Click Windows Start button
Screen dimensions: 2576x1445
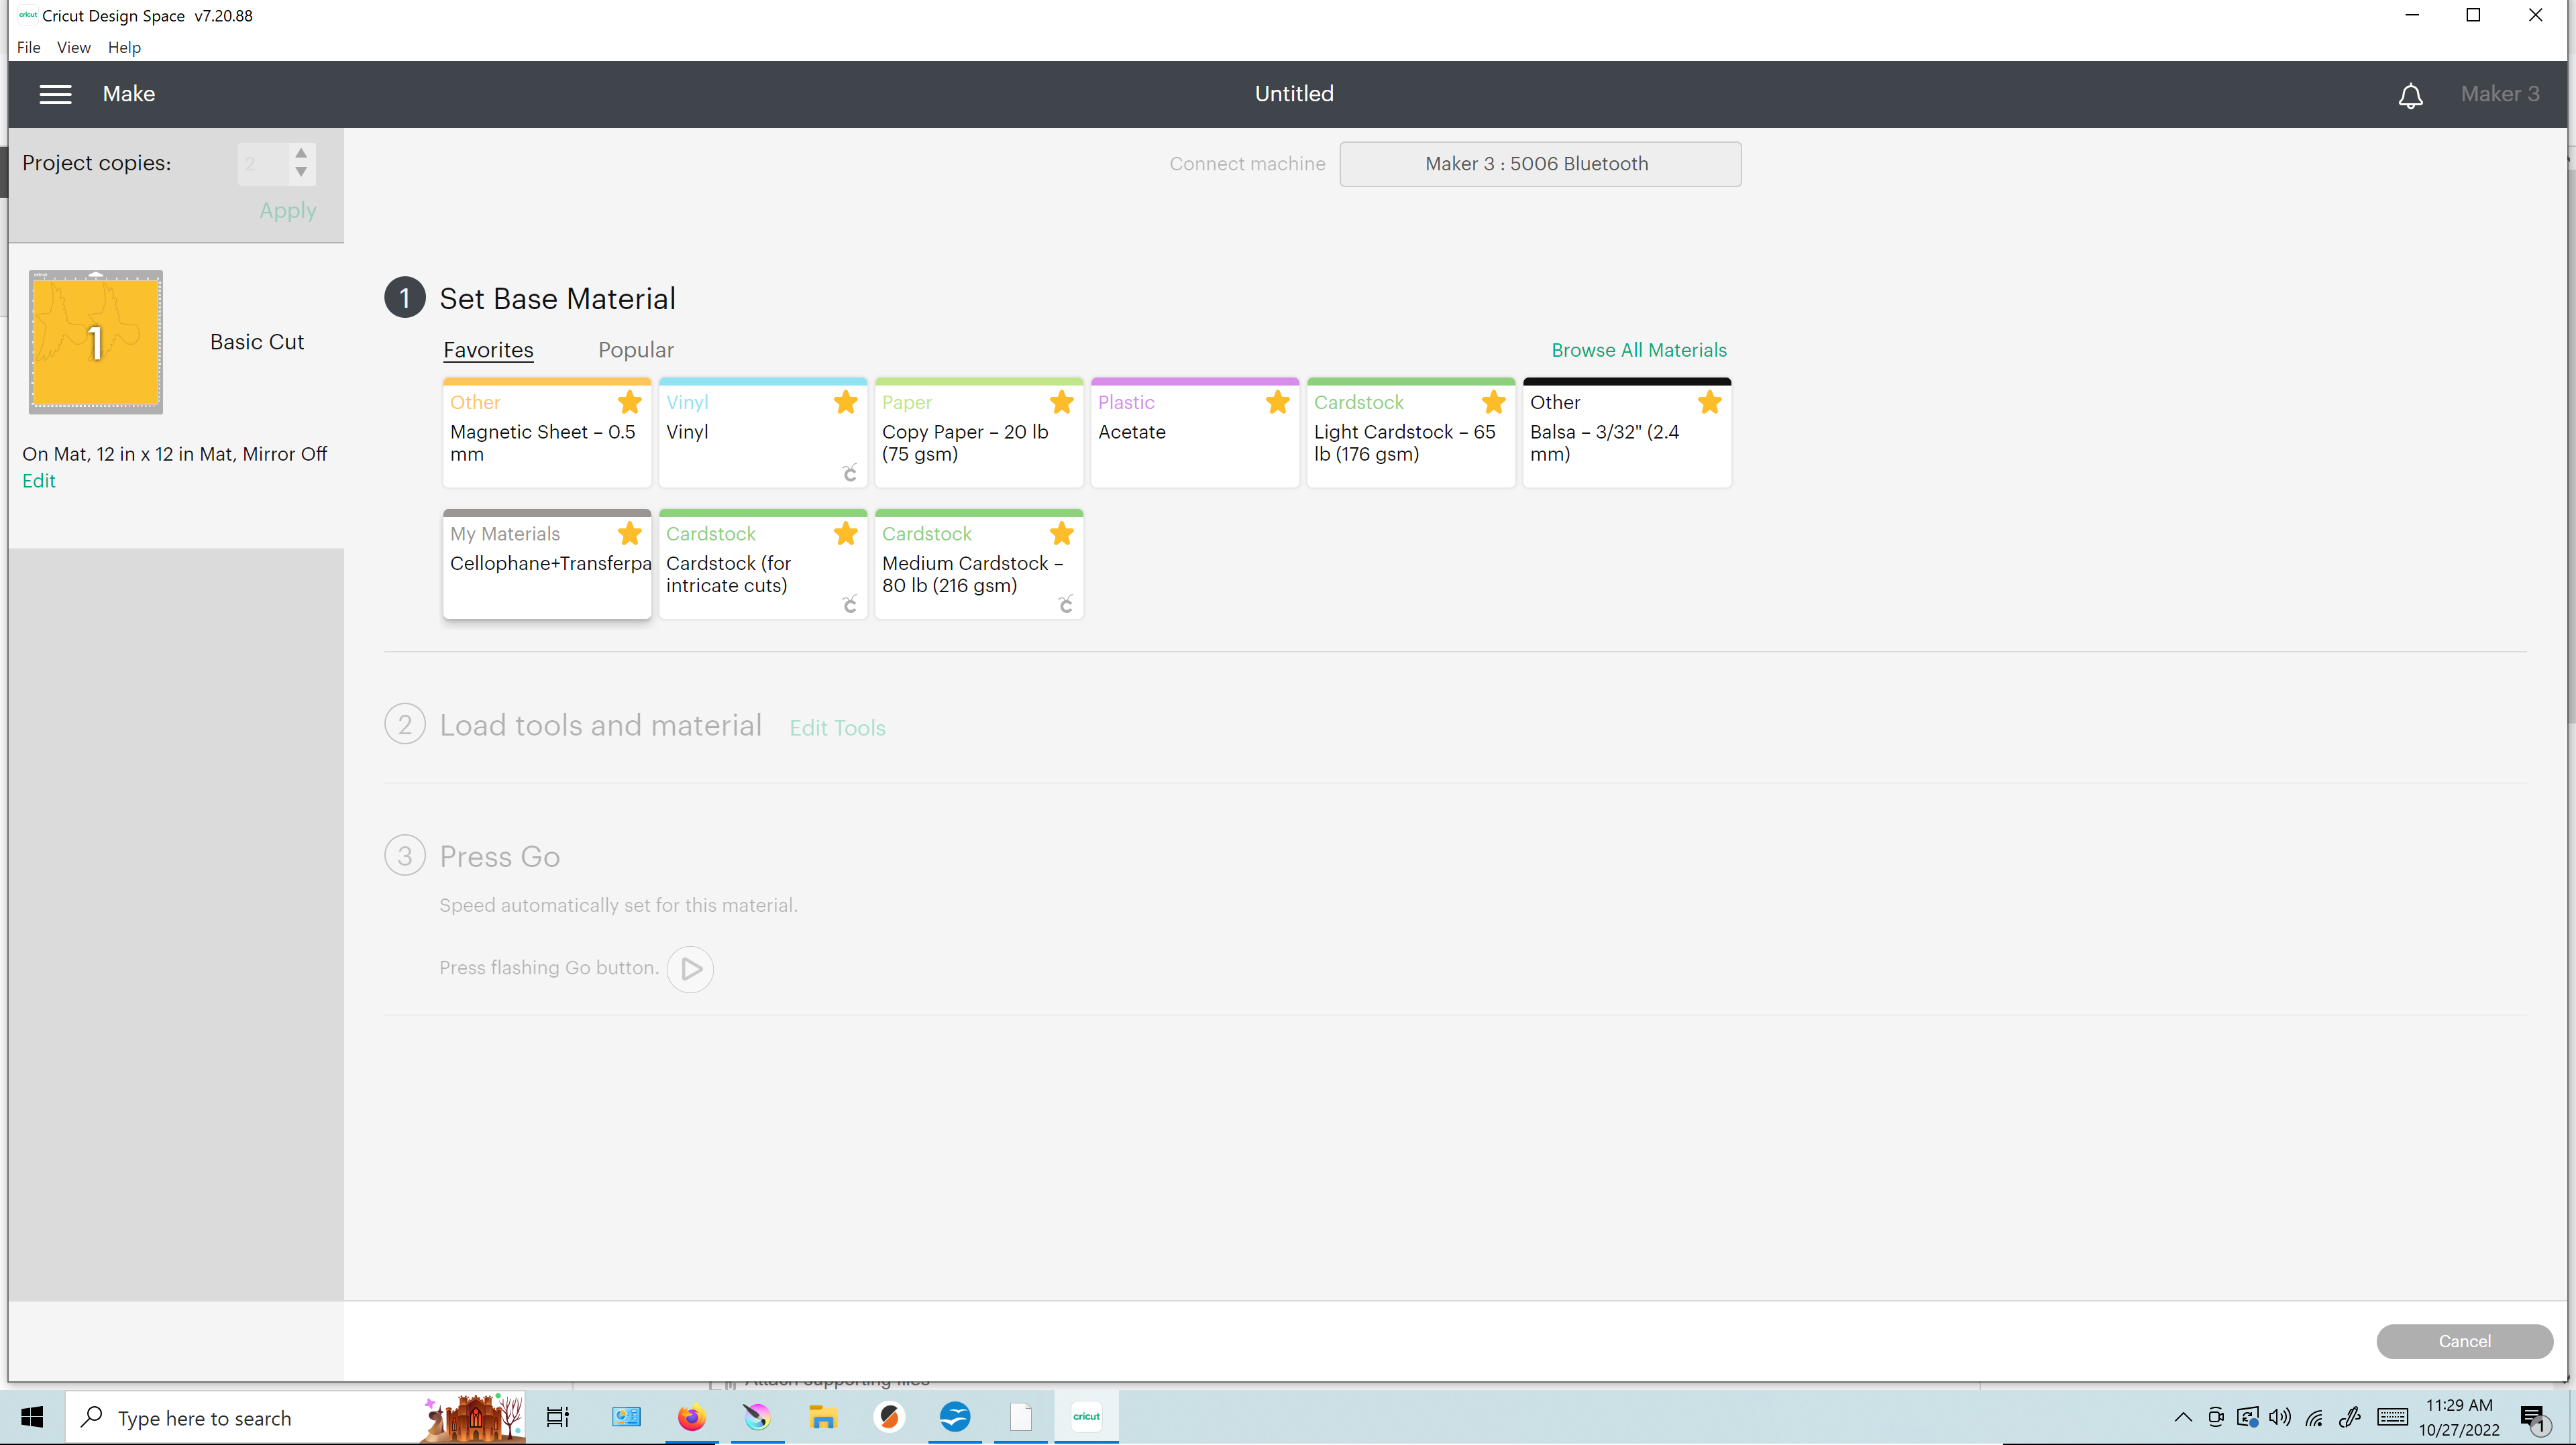coord(32,1417)
